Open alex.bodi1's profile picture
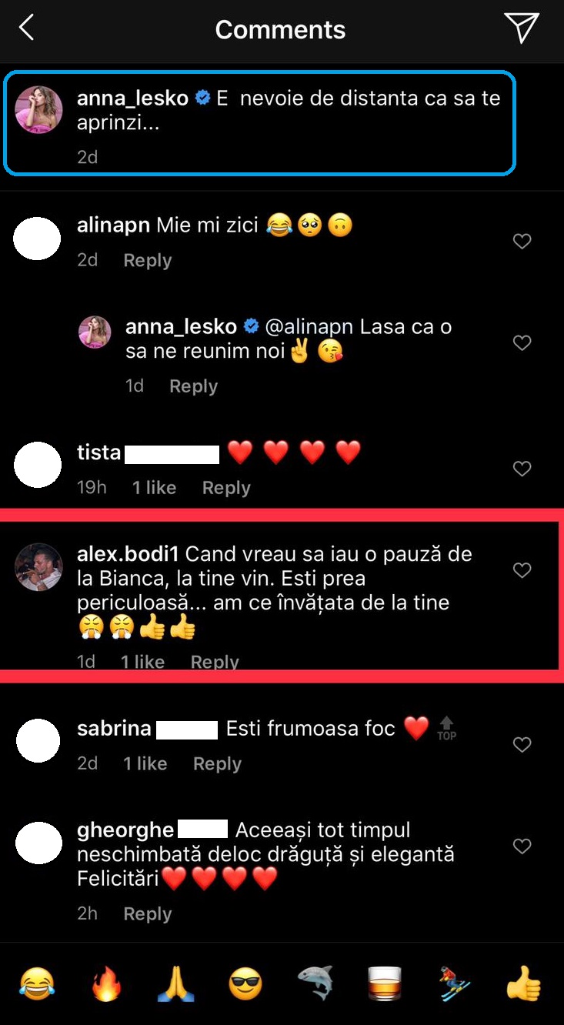The image size is (564, 1025). 38,567
